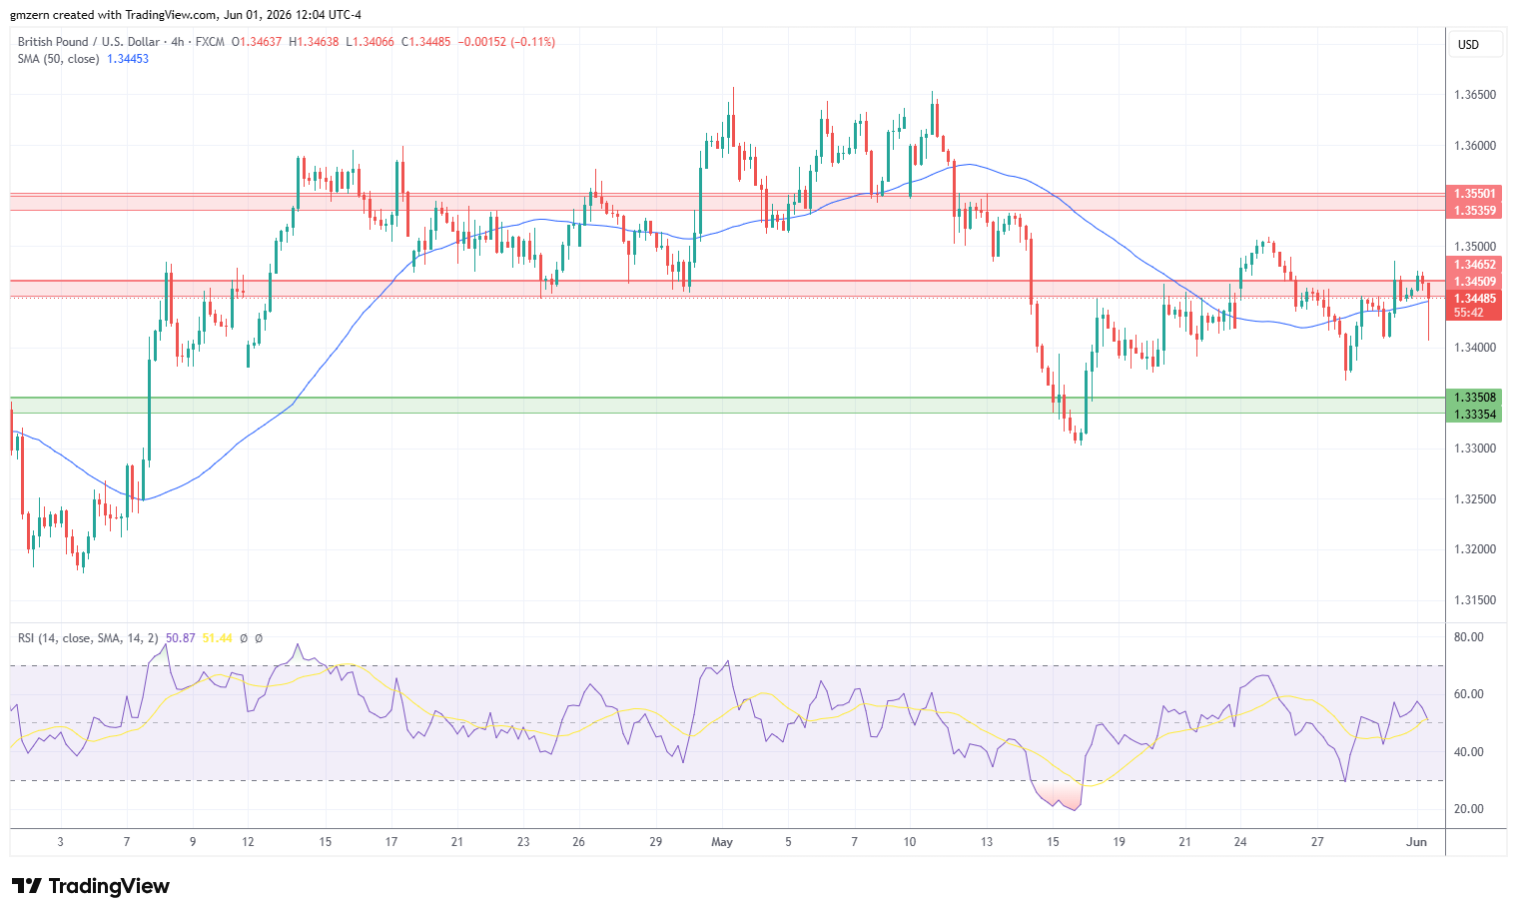
Task: Click the 55:42 bar countdown timer
Action: pos(1468,313)
